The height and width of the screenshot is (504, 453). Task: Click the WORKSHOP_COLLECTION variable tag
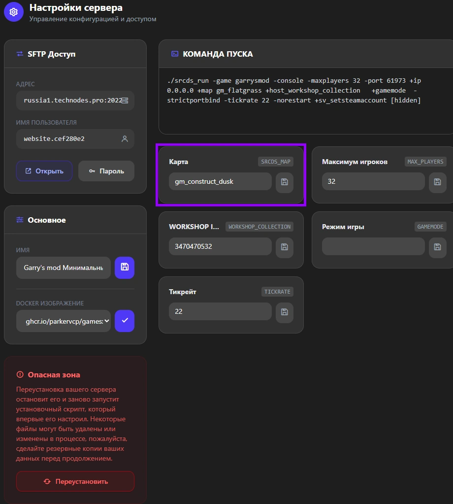[259, 227]
